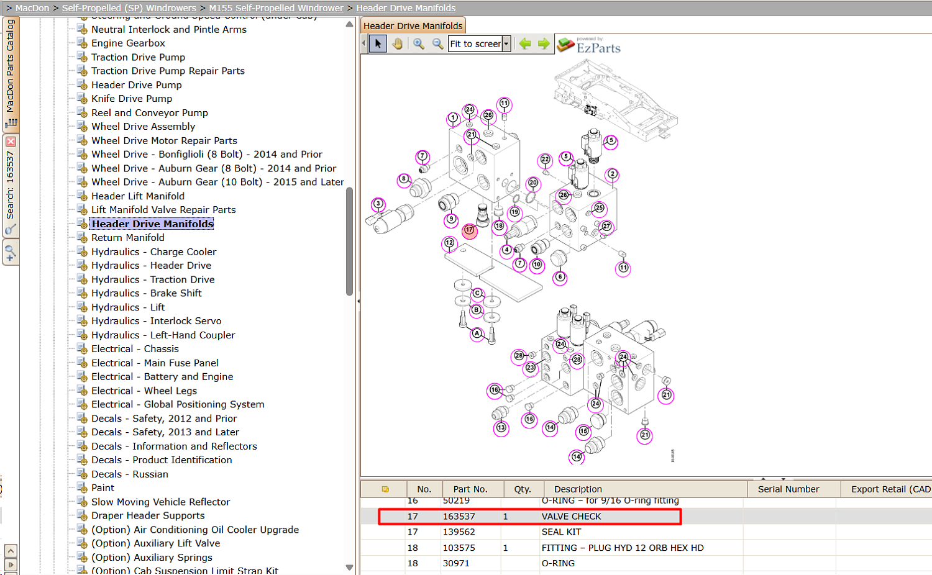
Task: Switch to the Search: 163537 side tab
Action: [11, 186]
